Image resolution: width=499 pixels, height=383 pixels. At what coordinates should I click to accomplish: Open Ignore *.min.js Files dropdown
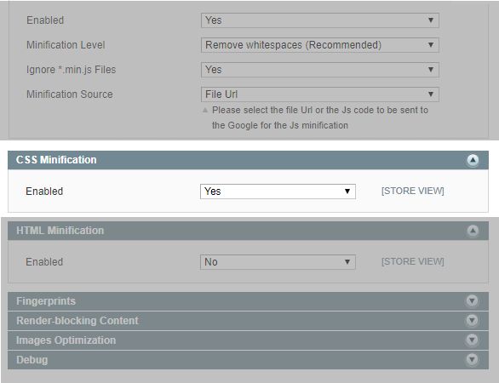point(320,70)
